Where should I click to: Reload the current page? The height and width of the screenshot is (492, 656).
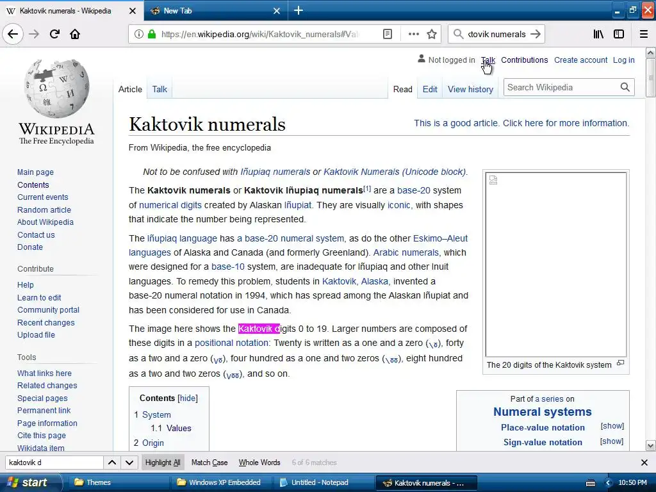[x=54, y=34]
